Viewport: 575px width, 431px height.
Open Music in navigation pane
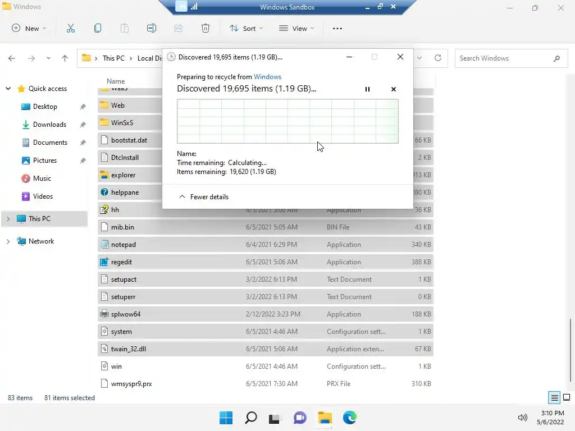tap(42, 178)
